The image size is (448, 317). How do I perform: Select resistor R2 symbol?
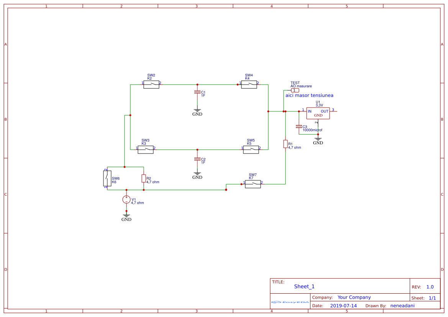[143, 178]
